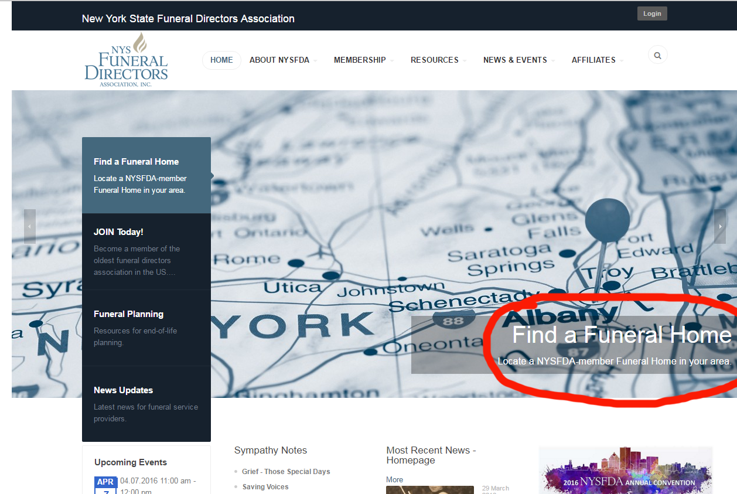The image size is (737, 494).
Task: Click the NYS Funeral Directors logo
Action: click(x=127, y=60)
